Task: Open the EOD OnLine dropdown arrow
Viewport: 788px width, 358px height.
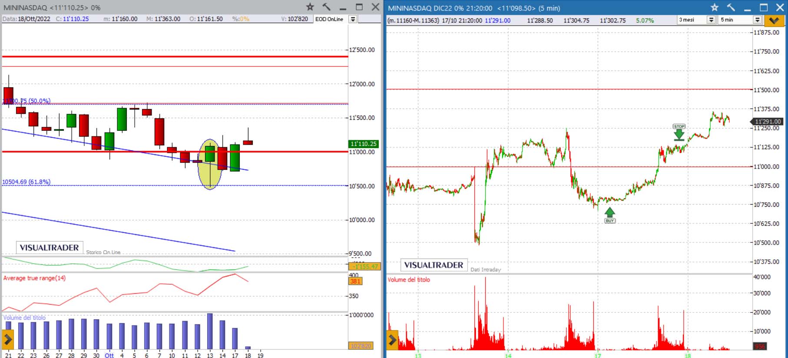Action: coord(353,19)
